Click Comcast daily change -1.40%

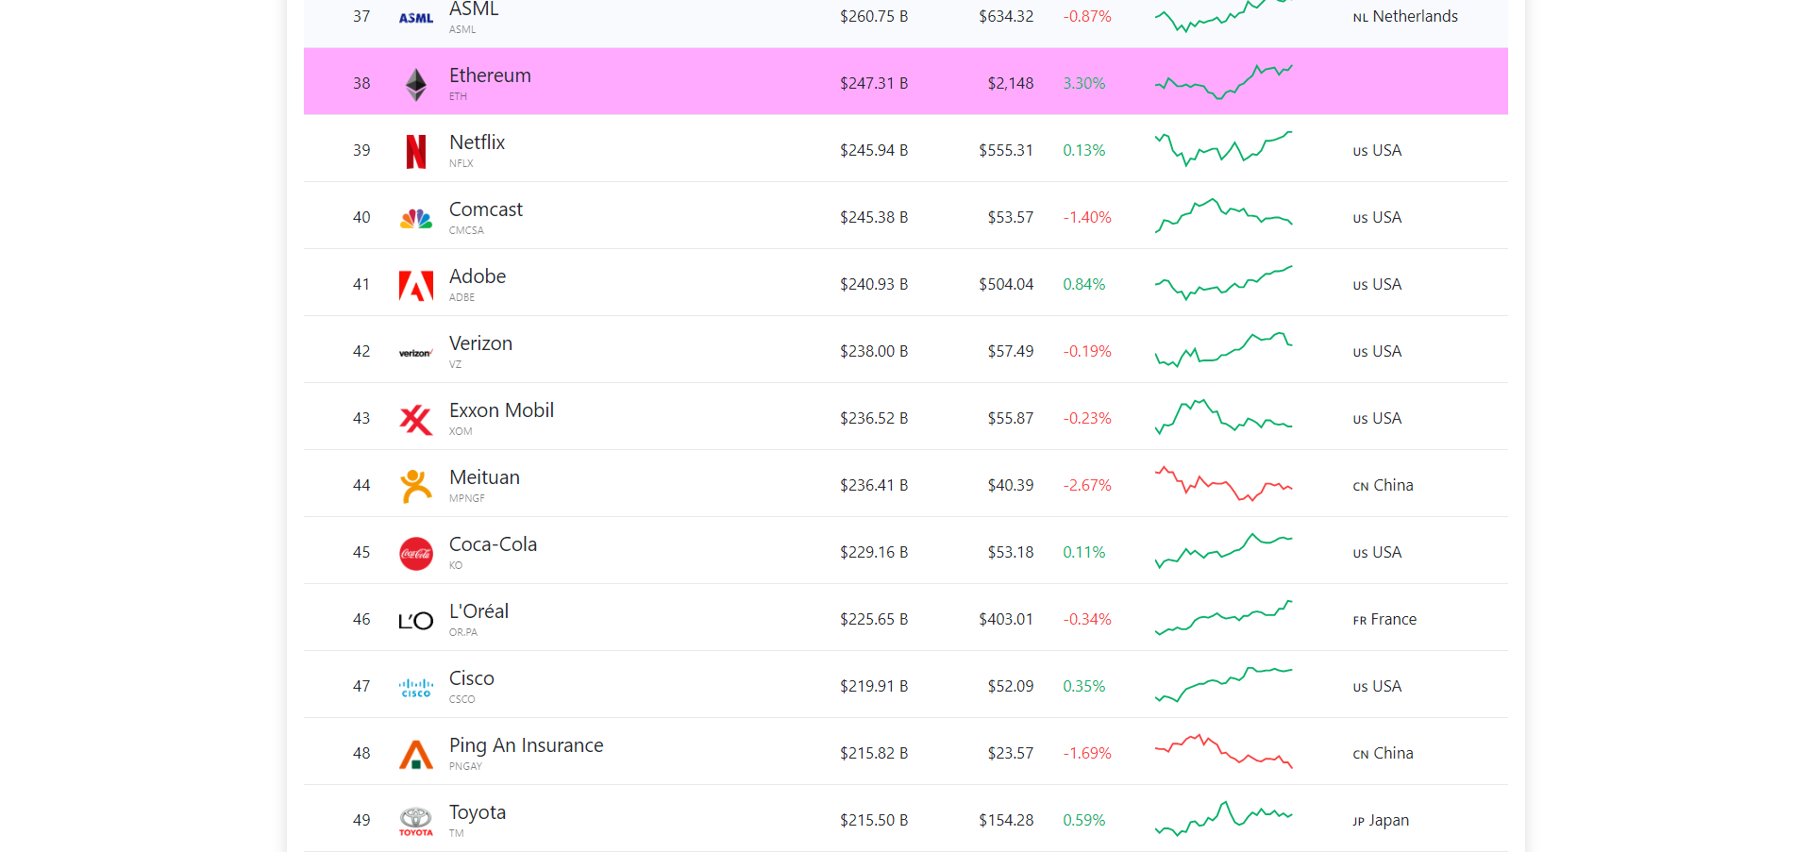coord(1087,217)
